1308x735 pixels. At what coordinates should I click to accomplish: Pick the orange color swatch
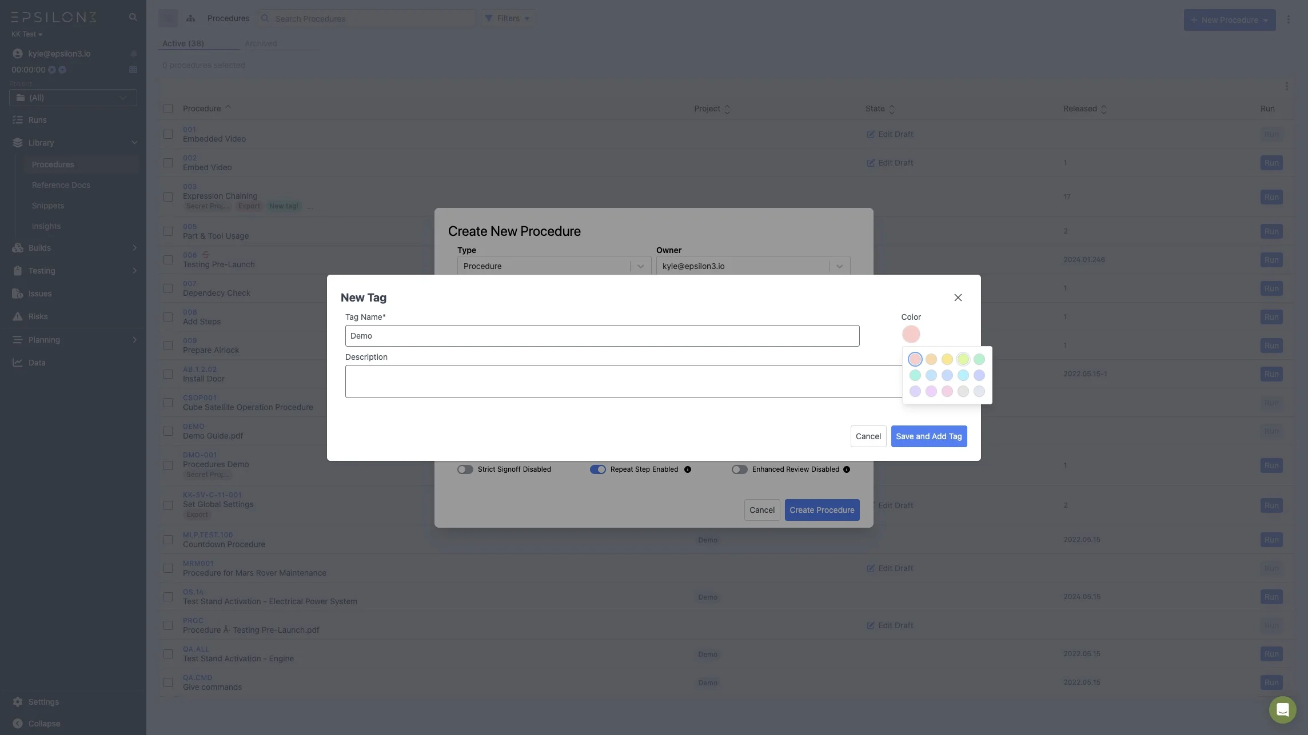pyautogui.click(x=931, y=359)
